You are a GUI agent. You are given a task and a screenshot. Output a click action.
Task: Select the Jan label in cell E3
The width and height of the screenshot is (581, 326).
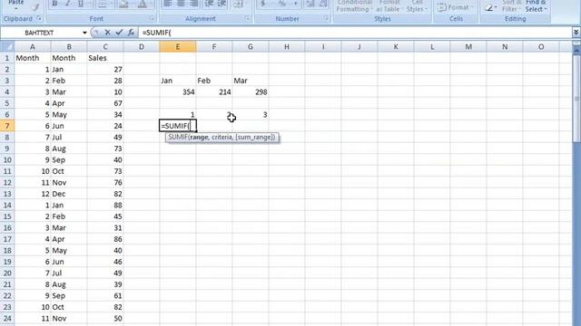point(178,81)
